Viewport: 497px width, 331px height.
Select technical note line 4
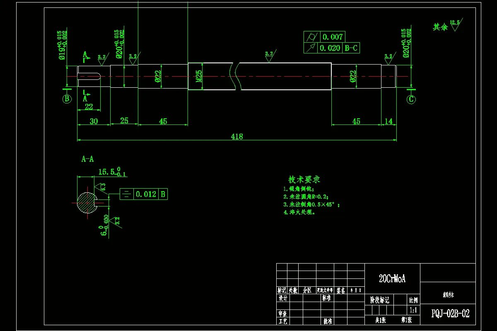tap(299, 212)
